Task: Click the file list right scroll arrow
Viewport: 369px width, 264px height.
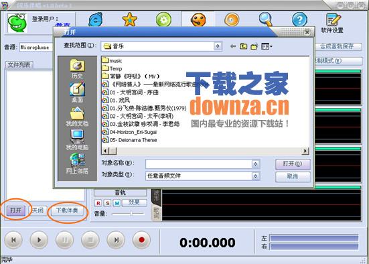Action: tap(305, 151)
